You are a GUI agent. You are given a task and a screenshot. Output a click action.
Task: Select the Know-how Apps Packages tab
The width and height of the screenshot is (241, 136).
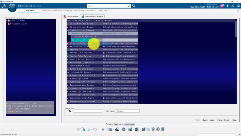click(92, 16)
